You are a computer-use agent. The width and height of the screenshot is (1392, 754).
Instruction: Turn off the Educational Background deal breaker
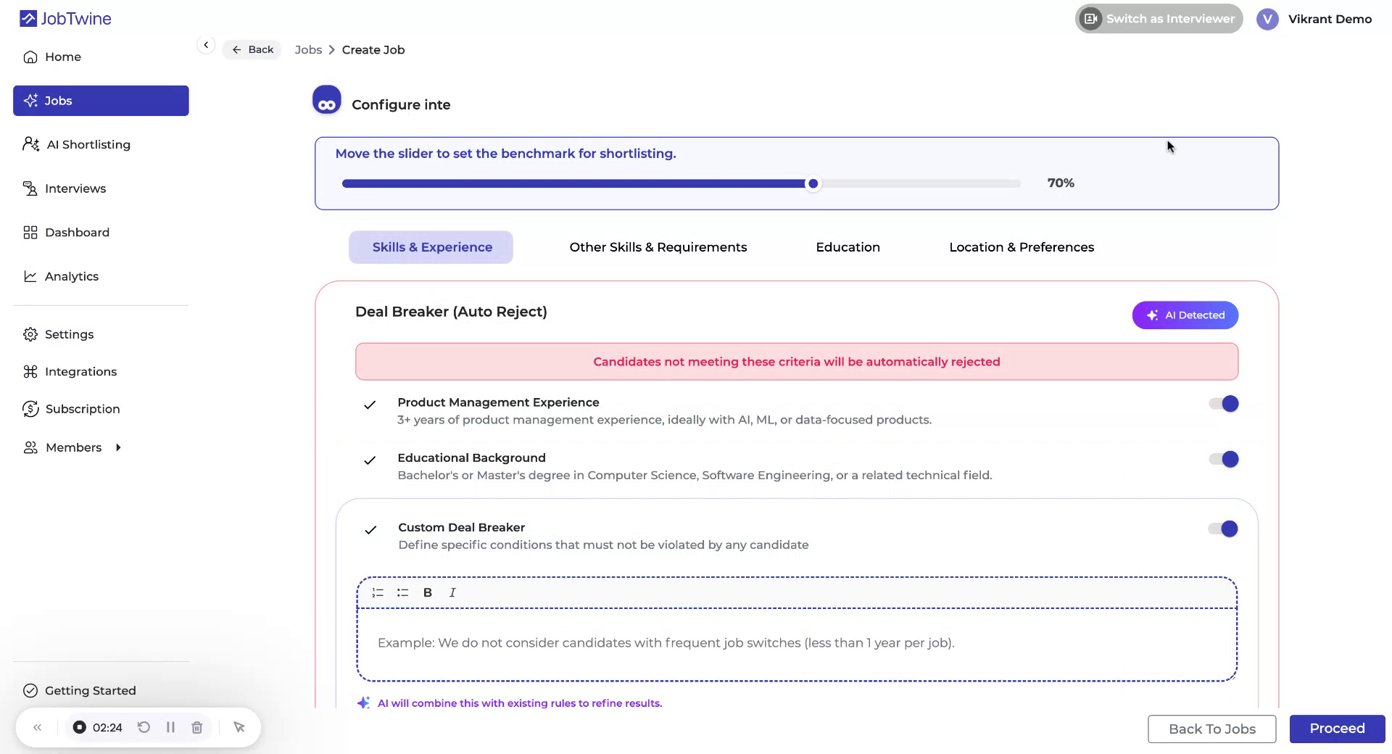[x=1223, y=459]
